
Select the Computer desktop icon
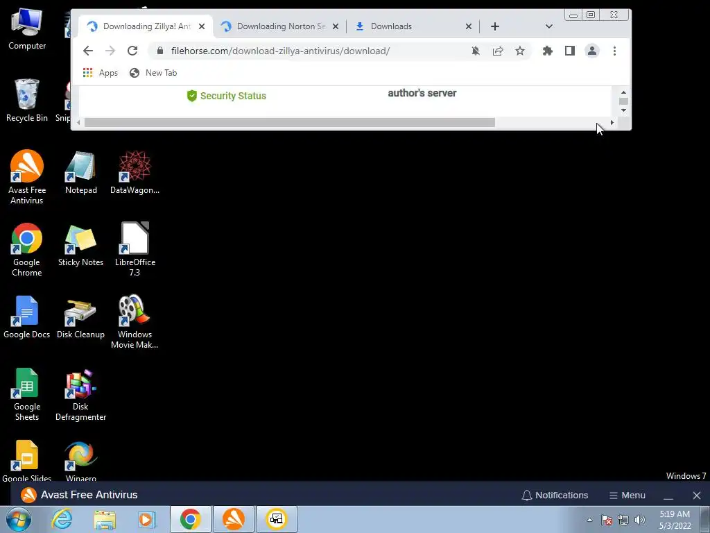click(x=27, y=30)
